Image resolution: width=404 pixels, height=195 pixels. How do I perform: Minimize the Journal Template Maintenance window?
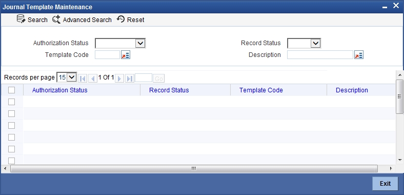(x=385, y=8)
